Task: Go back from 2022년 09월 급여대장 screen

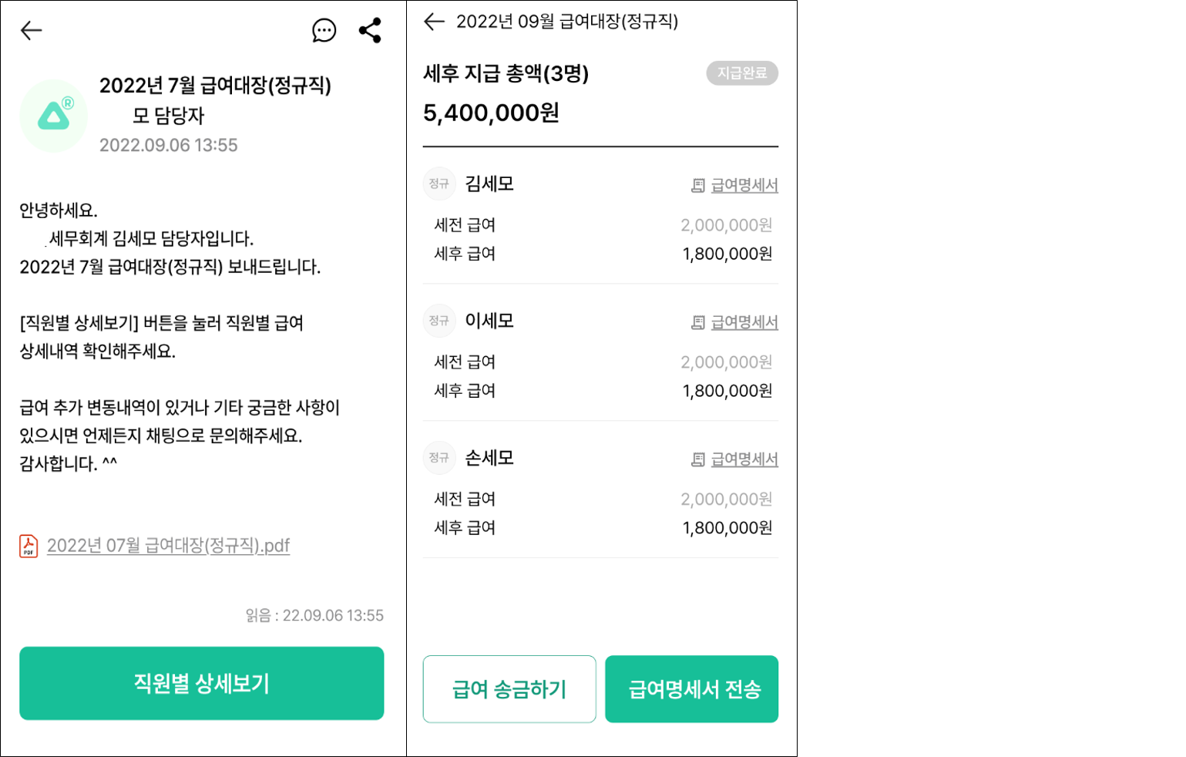Action: (x=435, y=22)
